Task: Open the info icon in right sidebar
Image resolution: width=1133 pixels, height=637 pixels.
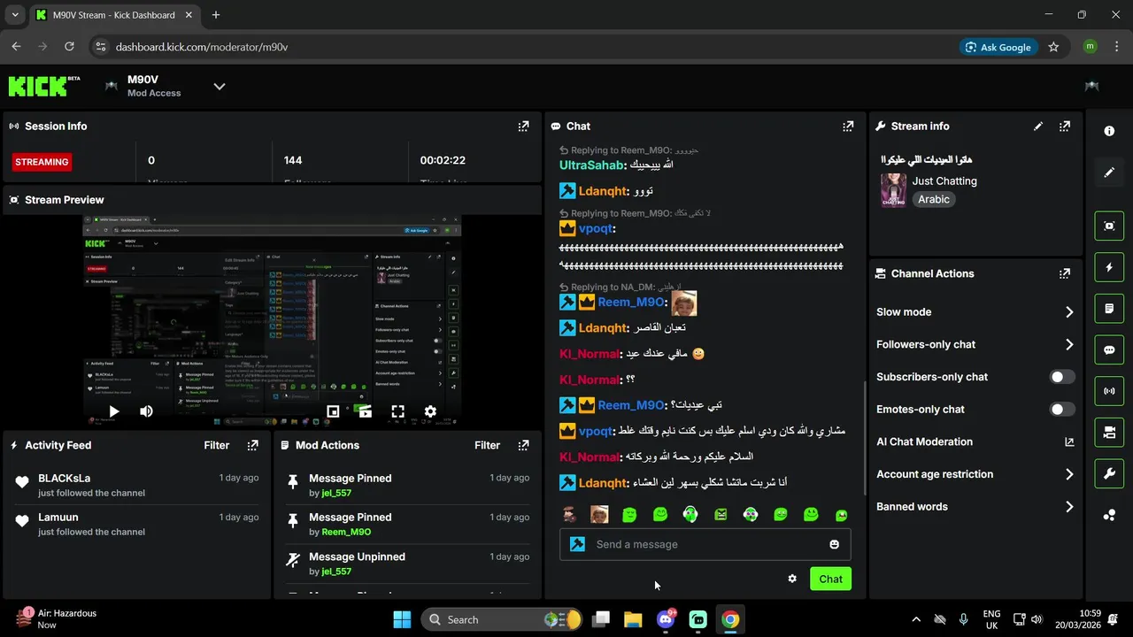Action: pos(1109,131)
